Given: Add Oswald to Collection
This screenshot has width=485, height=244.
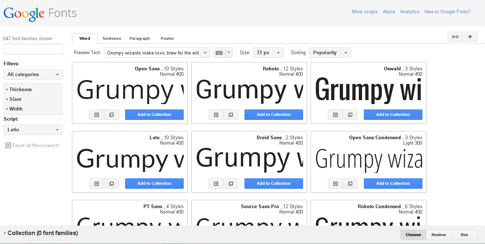Looking at the screenshot, I should 393,114.
